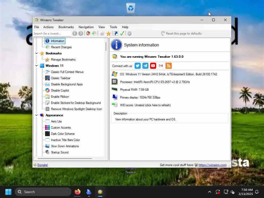Open the Gmail connect icon
The height and width of the screenshot is (198, 264).
pos(161,66)
